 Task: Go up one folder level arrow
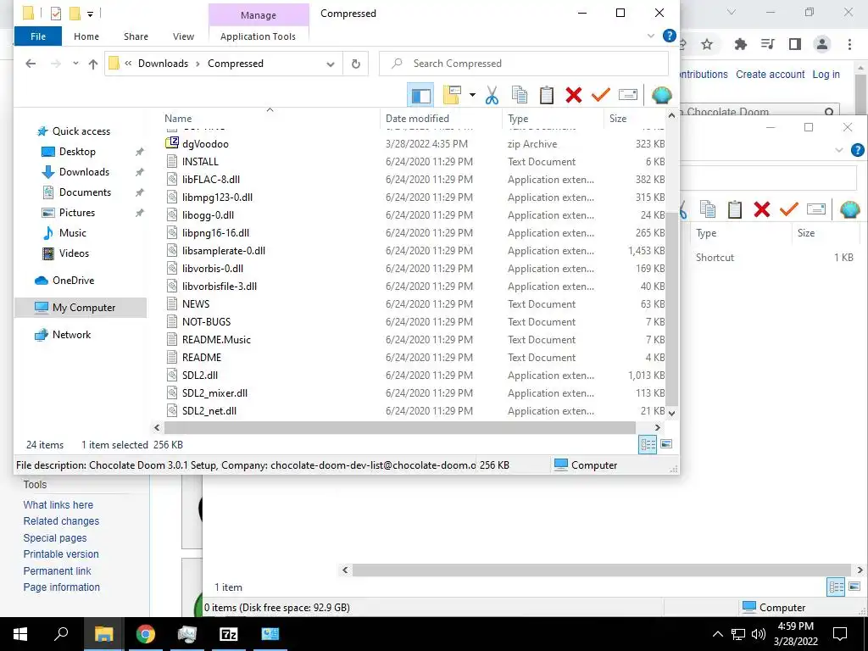(x=93, y=64)
